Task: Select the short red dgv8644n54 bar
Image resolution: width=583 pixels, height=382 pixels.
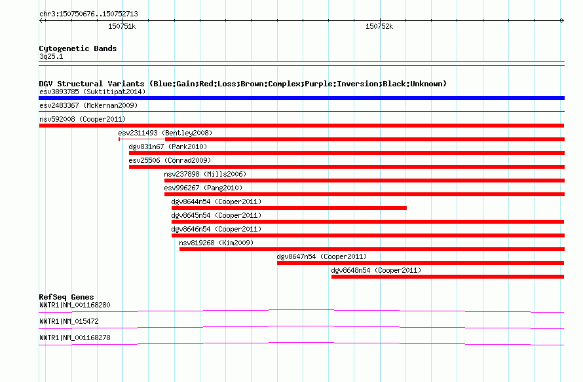Action: pyautogui.click(x=289, y=208)
